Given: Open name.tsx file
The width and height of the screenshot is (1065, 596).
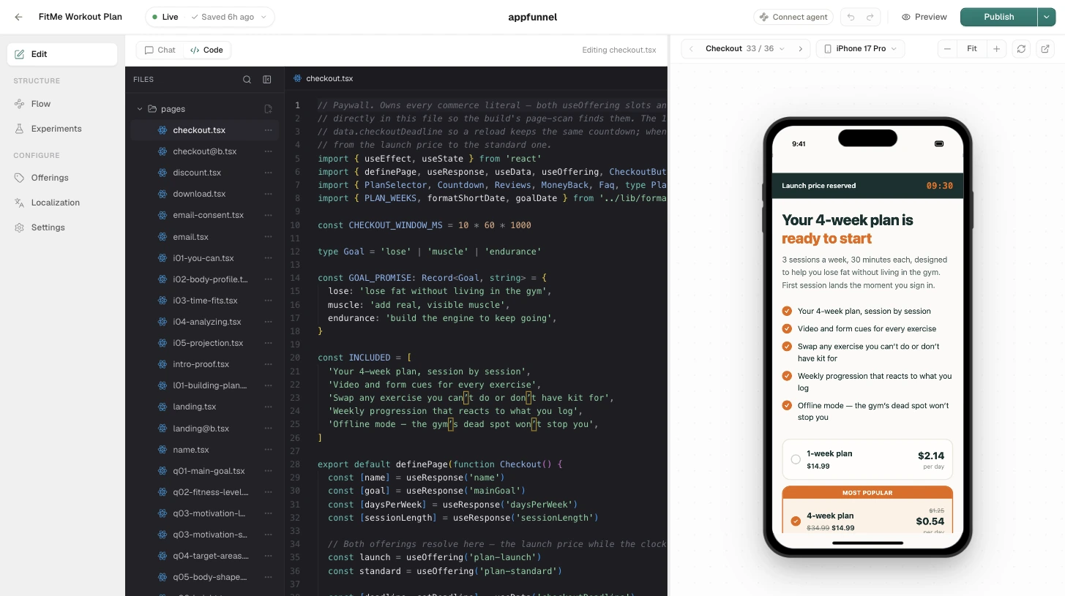Looking at the screenshot, I should 205,450.
